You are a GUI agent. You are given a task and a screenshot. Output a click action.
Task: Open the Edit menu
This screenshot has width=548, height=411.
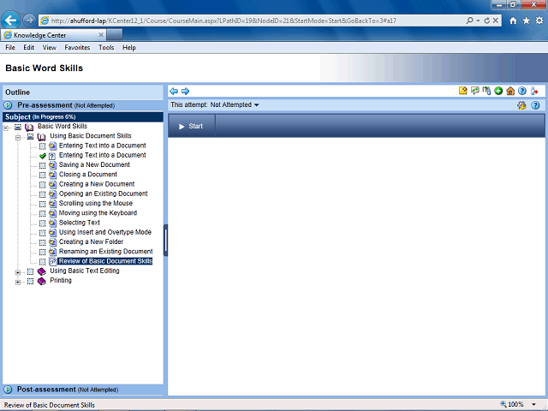28,48
